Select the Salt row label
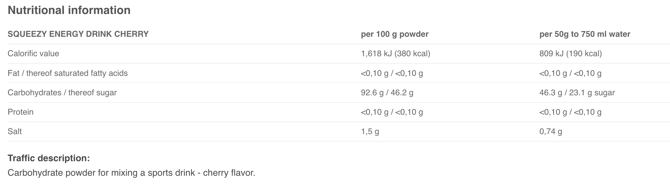Image resolution: width=670 pixels, height=190 pixels. [15, 132]
